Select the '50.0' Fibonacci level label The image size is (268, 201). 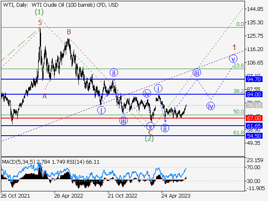(239, 112)
